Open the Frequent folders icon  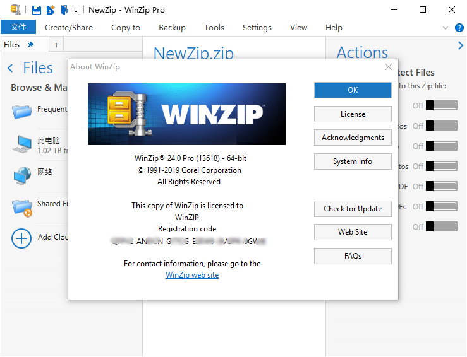21,111
